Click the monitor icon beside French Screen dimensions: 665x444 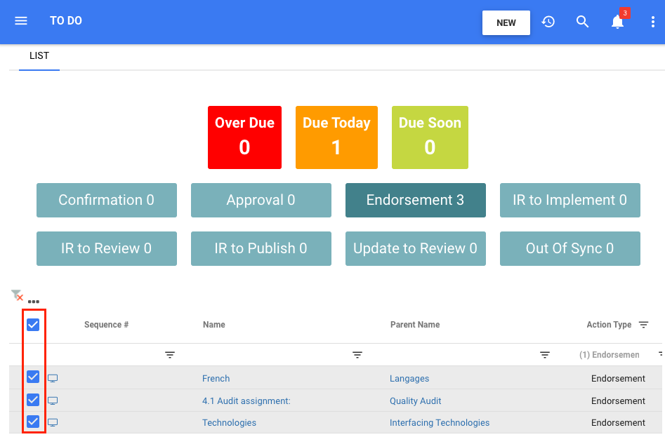pyautogui.click(x=53, y=379)
